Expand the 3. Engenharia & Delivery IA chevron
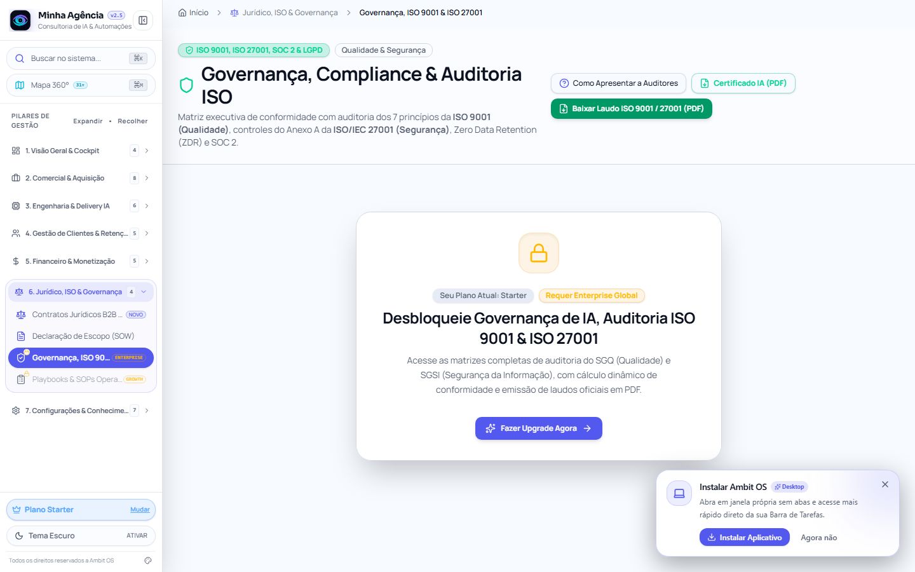Image resolution: width=915 pixels, height=572 pixels. (147, 206)
